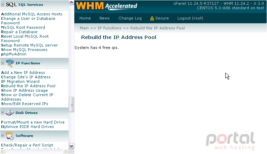
Task: Go to IP Functions in breadcrumb
Action: pos(109,28)
